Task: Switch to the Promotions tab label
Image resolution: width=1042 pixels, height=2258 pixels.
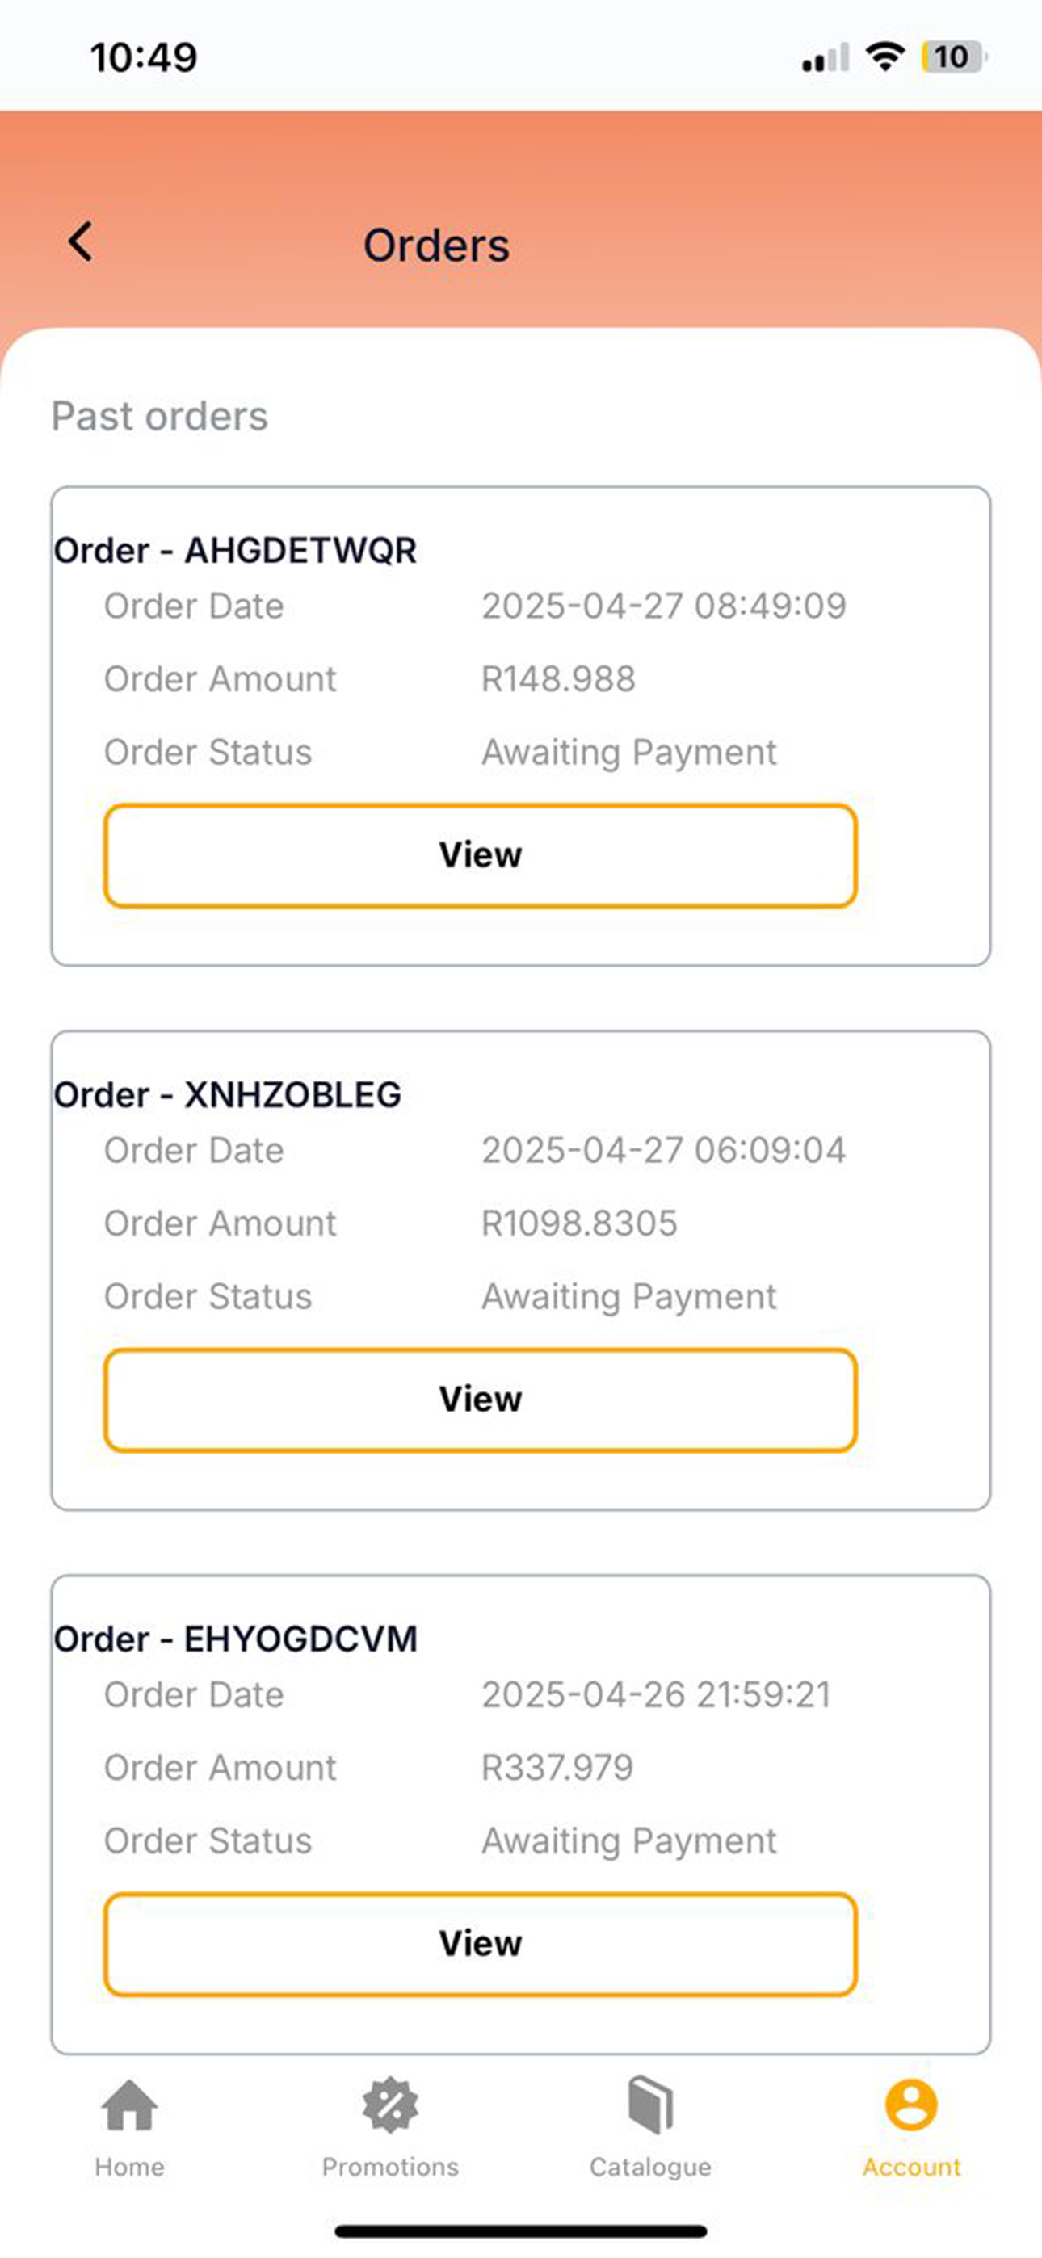Action: click(x=390, y=2167)
